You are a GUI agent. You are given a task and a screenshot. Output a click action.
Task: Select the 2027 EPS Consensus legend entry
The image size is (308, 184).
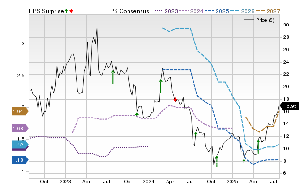coord(268,11)
